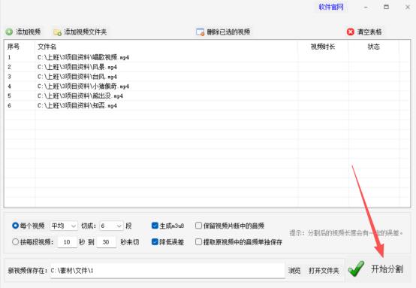This screenshot has height=288, width=416.
Task: Expand the 平均 dropdown
Action: point(64,226)
